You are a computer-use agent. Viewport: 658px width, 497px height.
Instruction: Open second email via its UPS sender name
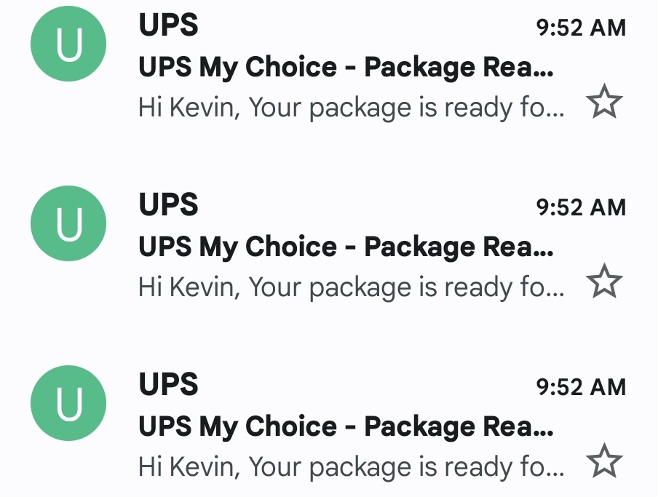tap(168, 204)
